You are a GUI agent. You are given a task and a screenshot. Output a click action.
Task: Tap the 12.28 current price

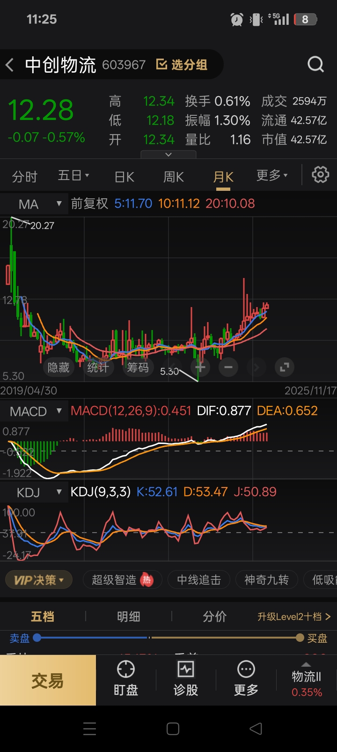(x=41, y=111)
